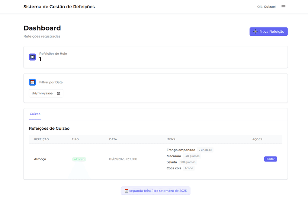Click the green Almoço type badge
This screenshot has width=308, height=208.
(x=79, y=159)
